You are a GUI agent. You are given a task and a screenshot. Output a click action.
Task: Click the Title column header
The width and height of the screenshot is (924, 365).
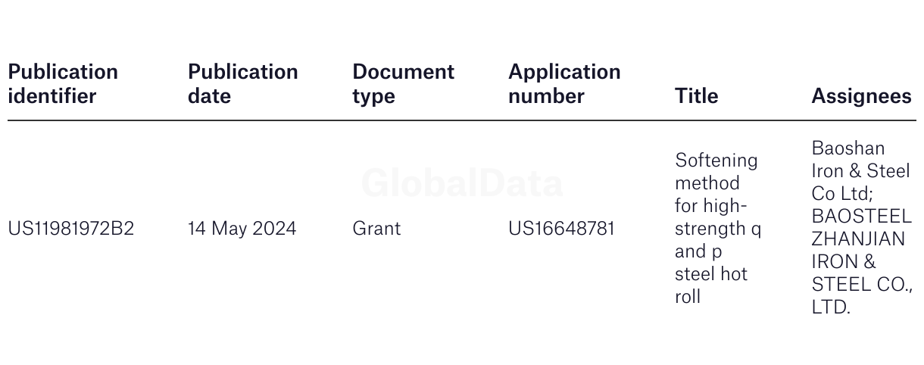696,96
